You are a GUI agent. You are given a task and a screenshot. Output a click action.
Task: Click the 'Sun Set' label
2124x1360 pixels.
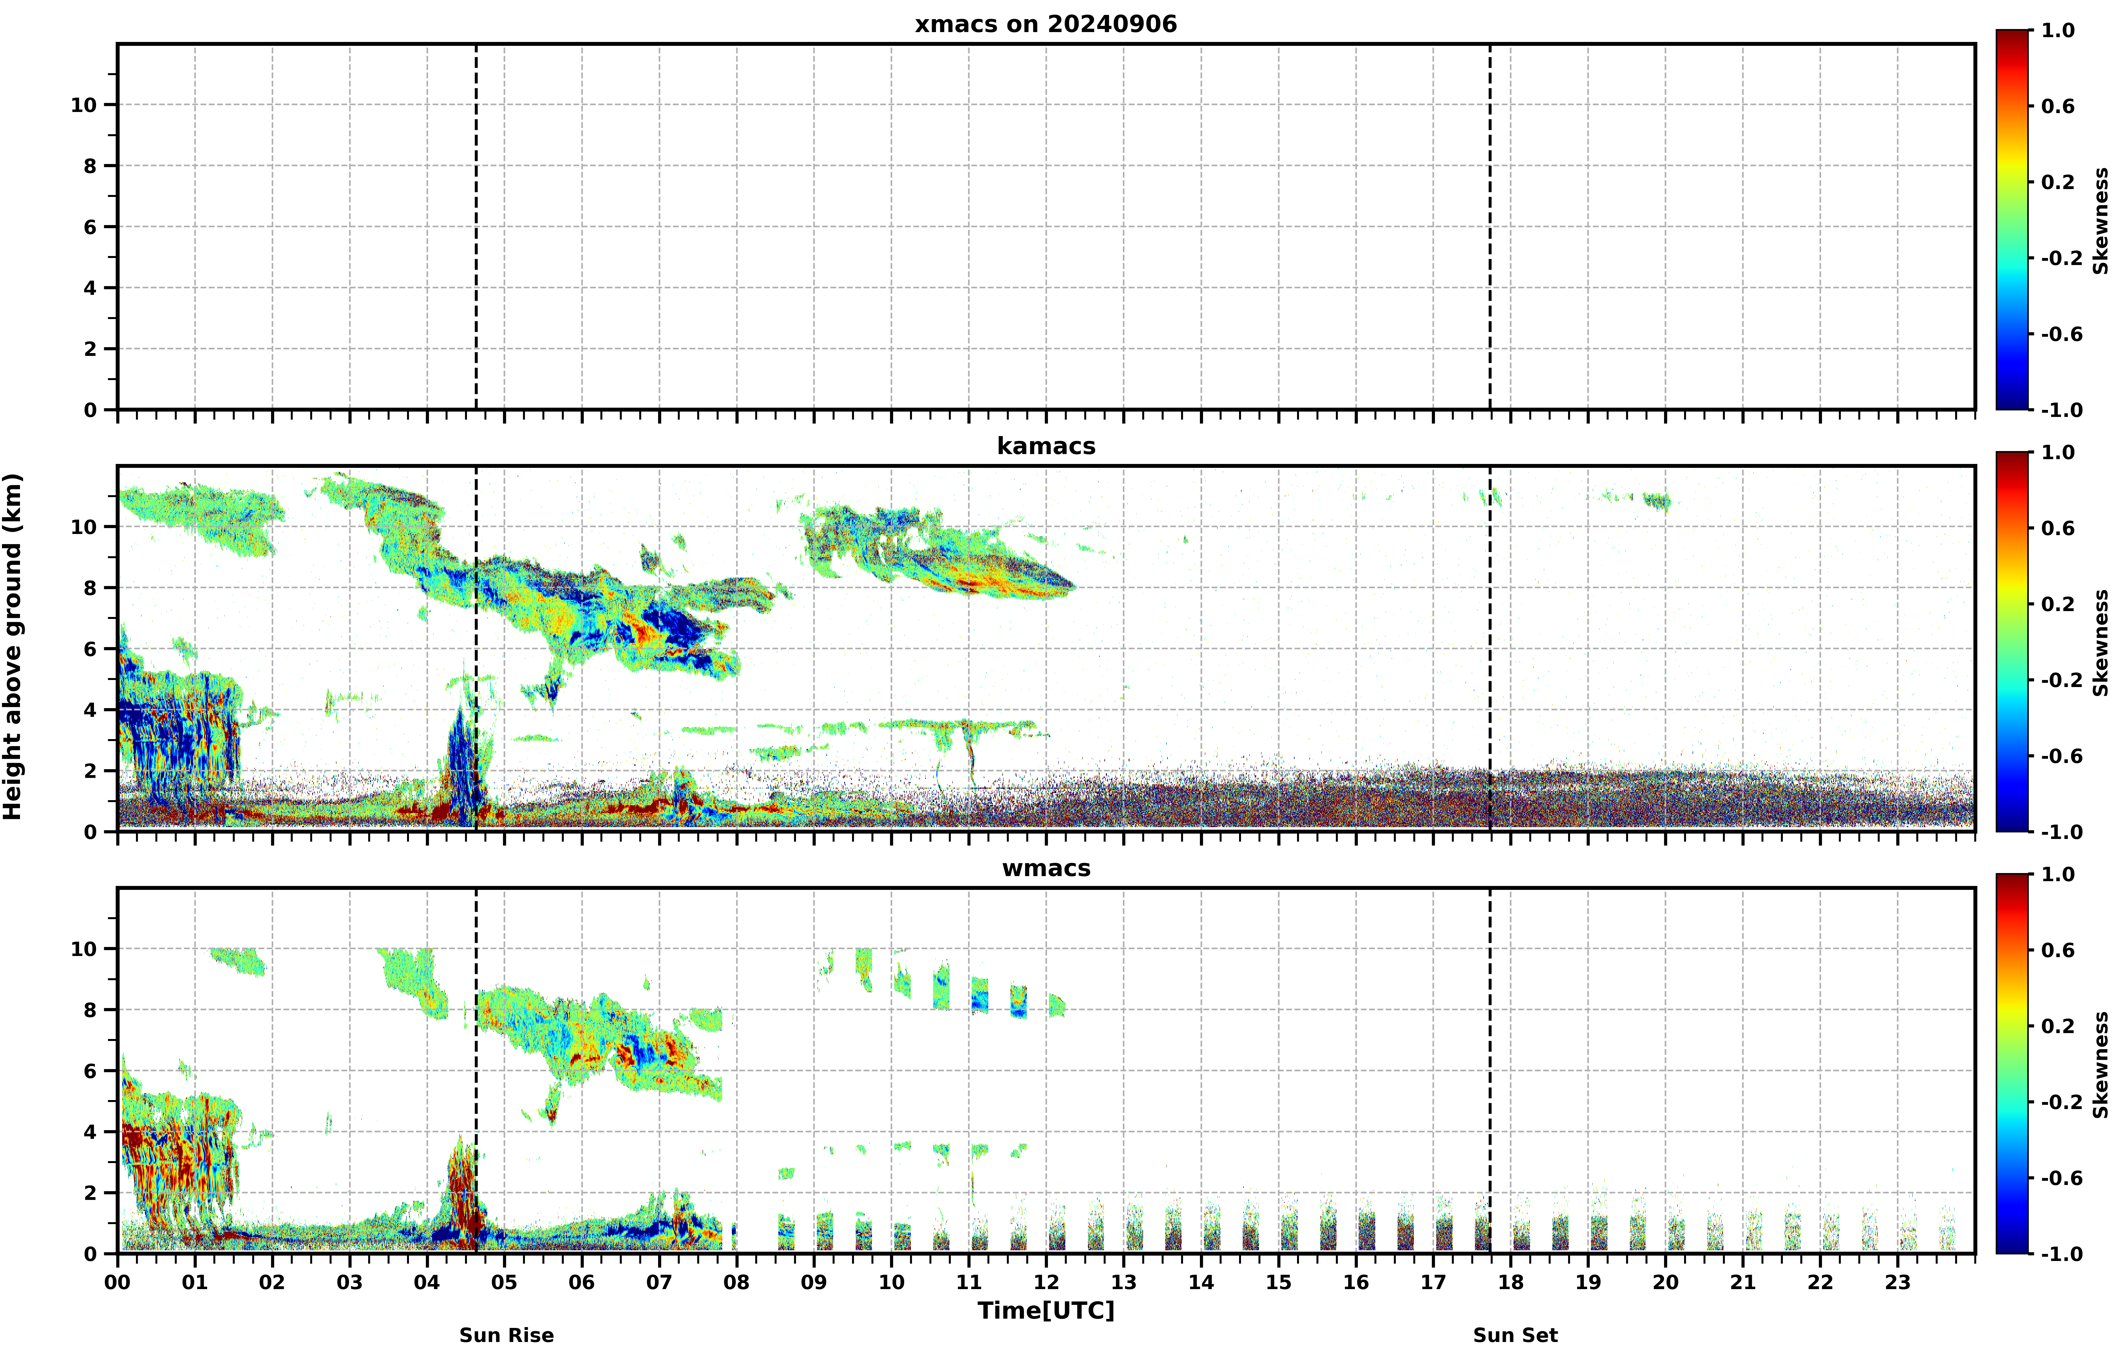pyautogui.click(x=1515, y=1335)
